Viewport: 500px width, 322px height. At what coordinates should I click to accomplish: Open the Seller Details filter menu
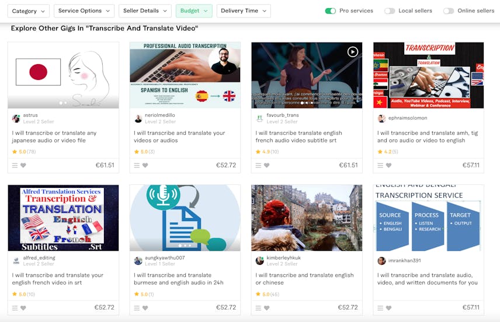click(145, 11)
